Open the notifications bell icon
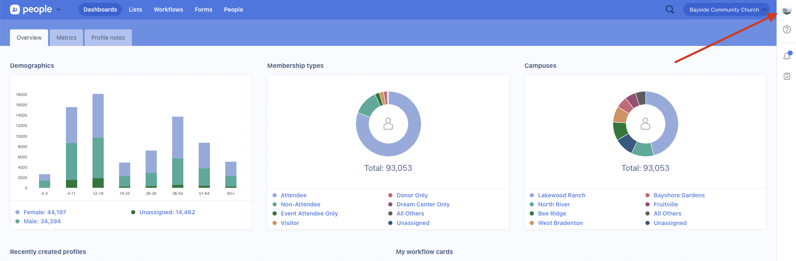Image resolution: width=796 pixels, height=261 pixels. click(x=786, y=56)
